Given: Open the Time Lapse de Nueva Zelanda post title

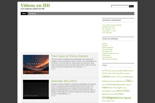Looking at the screenshot, I should click(x=69, y=56).
